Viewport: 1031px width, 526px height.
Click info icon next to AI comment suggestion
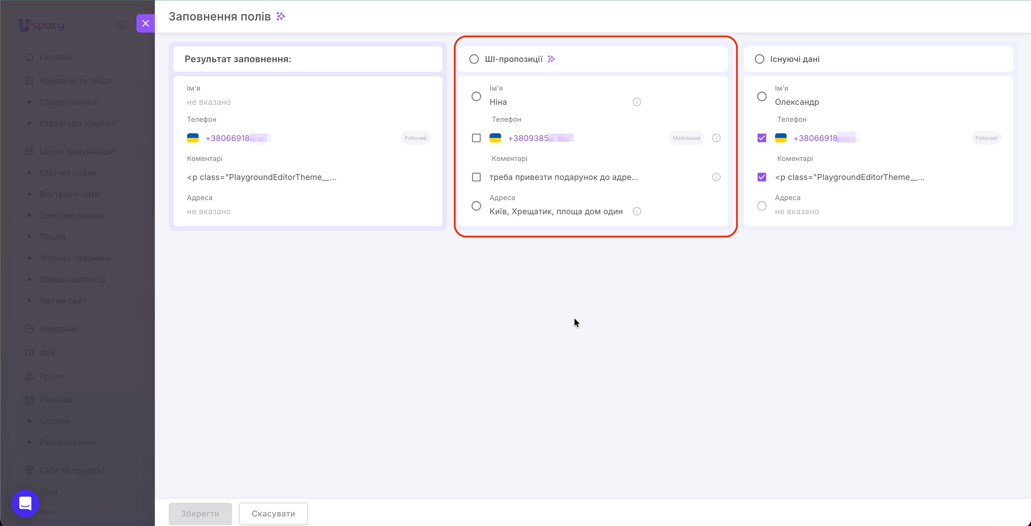click(x=716, y=177)
